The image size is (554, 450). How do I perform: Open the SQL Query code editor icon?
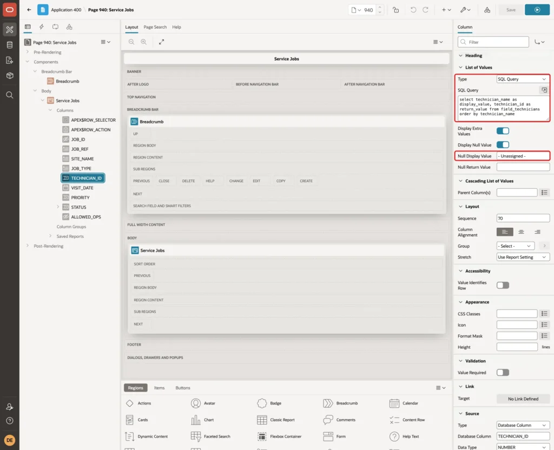click(544, 90)
